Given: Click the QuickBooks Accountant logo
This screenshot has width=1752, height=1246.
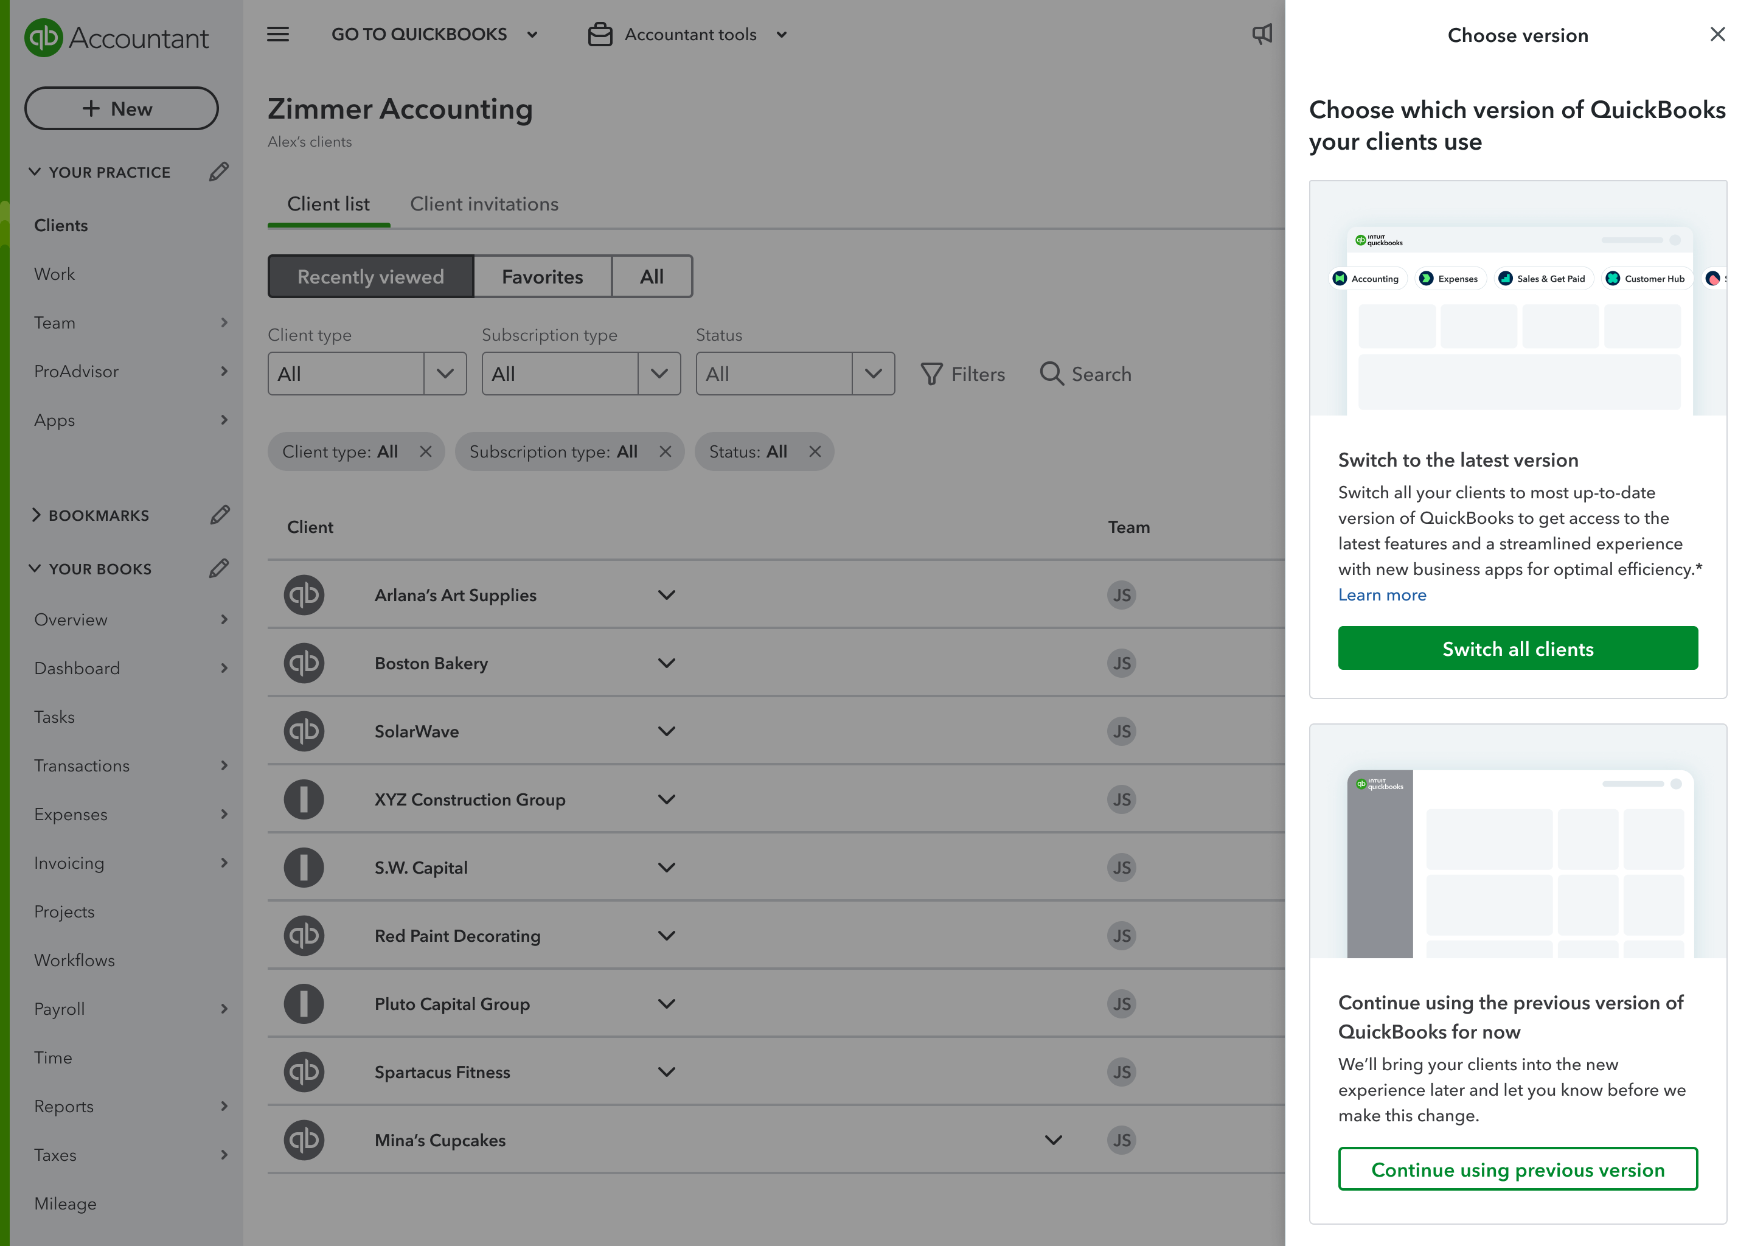Looking at the screenshot, I should 117,38.
